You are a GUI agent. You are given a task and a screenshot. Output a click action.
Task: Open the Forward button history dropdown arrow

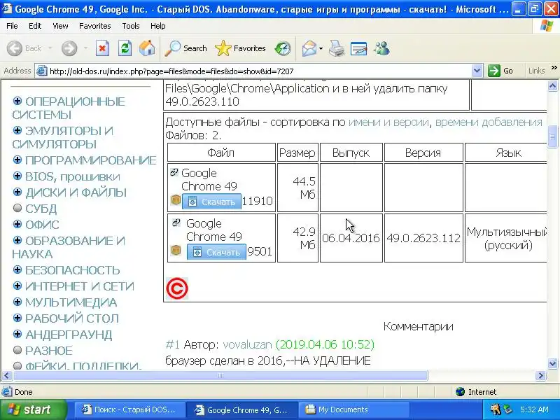pos(85,48)
